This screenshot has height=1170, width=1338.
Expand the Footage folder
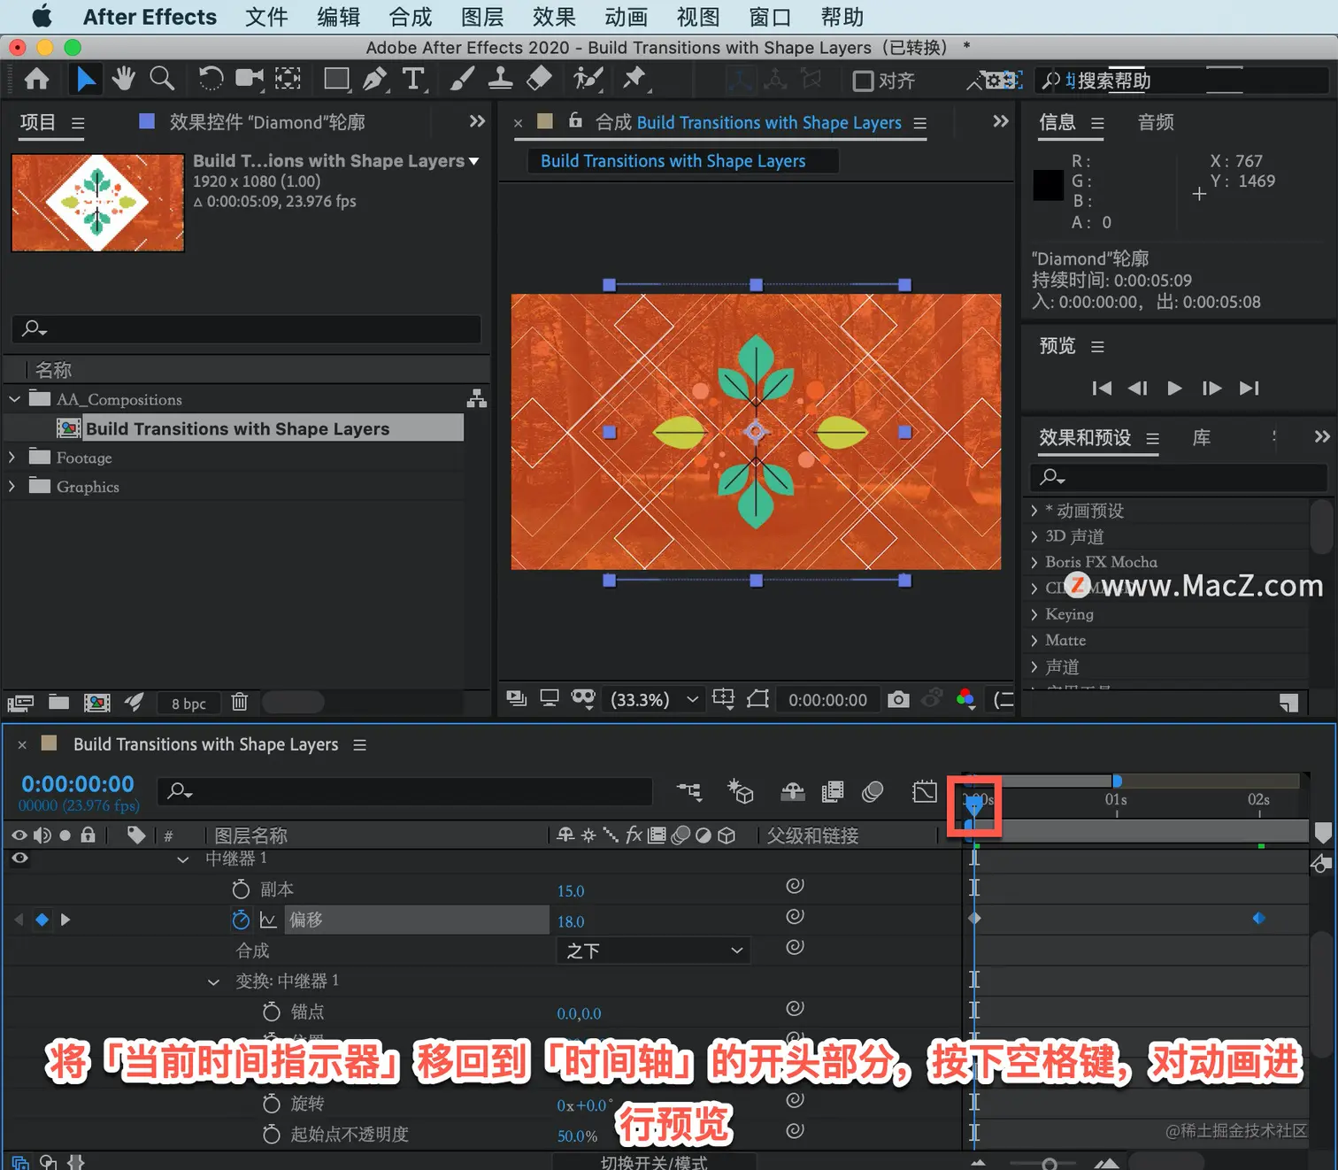pos(12,458)
